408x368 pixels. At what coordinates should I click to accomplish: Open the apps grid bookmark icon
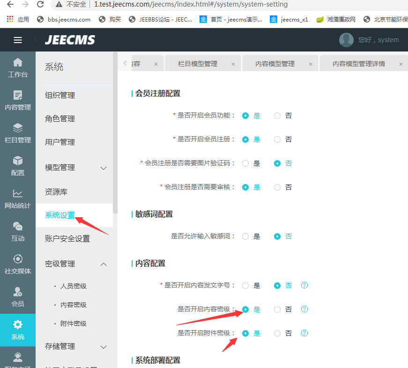10,19
